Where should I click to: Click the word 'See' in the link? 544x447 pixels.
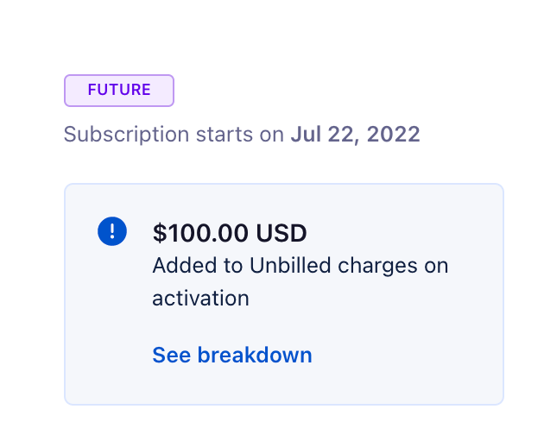point(171,355)
